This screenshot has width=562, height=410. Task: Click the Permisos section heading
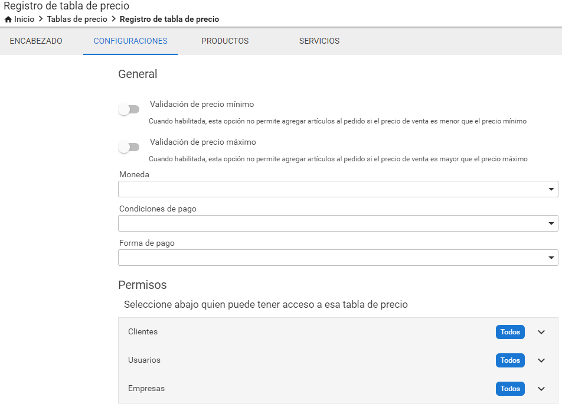(x=142, y=285)
